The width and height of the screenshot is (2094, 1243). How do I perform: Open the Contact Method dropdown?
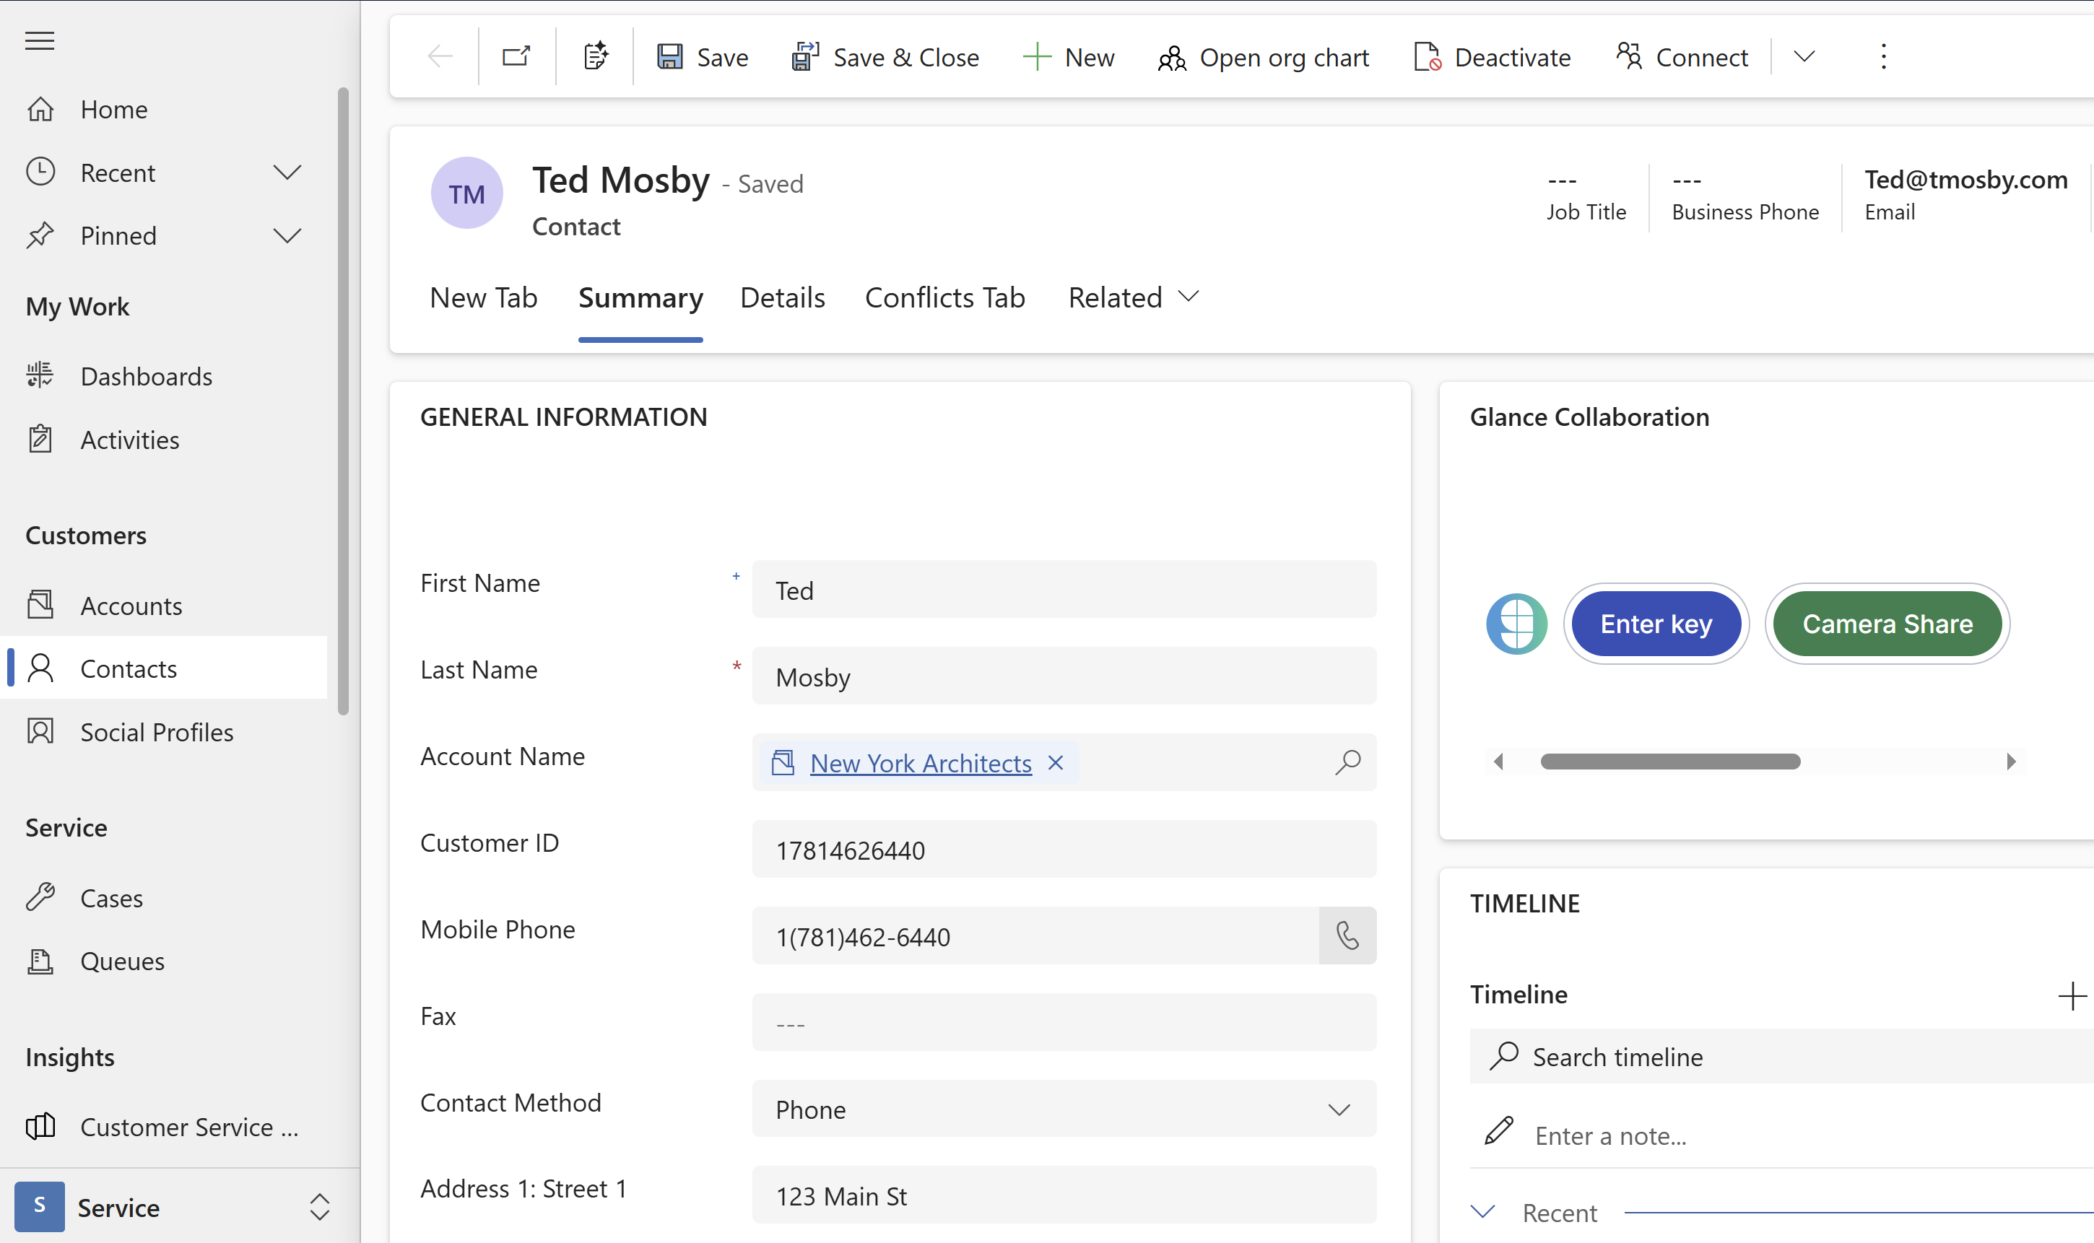pyautogui.click(x=1064, y=1109)
